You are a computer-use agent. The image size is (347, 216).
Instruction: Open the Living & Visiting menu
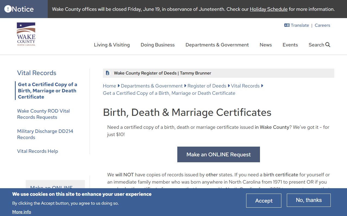[112, 45]
